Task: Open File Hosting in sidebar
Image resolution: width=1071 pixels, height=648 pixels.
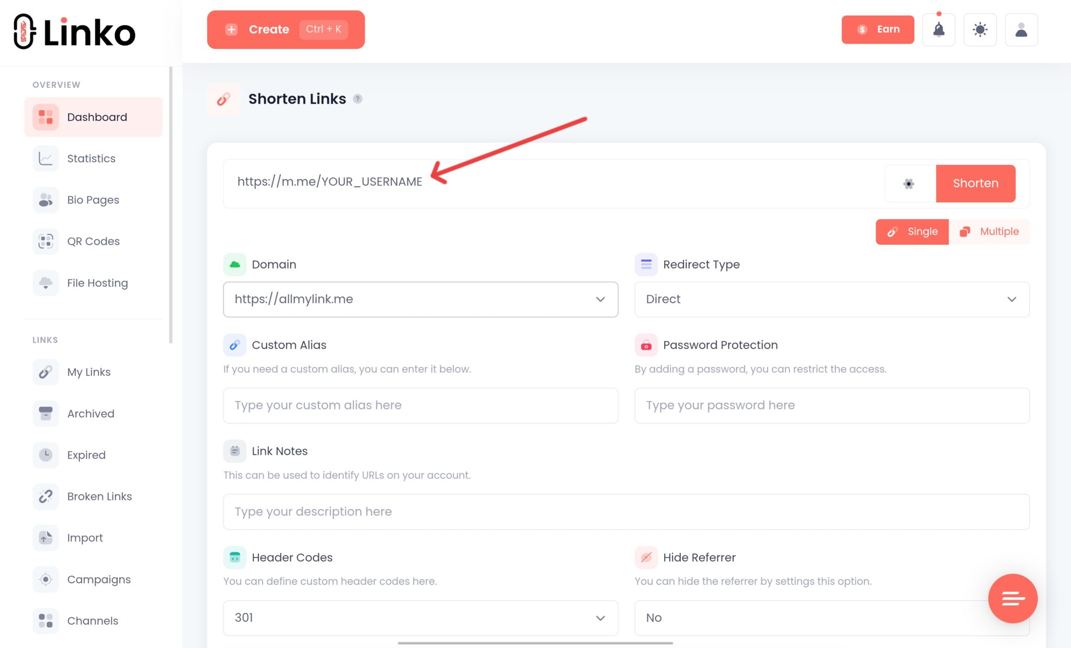Action: click(94, 283)
